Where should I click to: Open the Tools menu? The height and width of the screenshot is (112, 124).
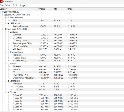(15, 5)
